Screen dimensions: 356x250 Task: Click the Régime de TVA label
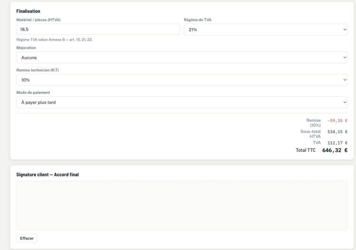click(197, 20)
